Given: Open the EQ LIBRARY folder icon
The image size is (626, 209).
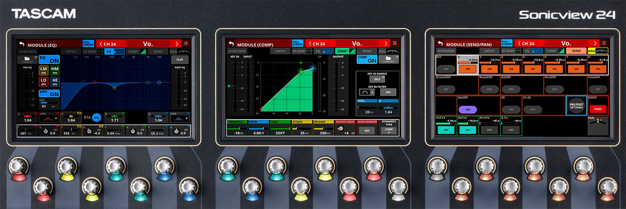Looking at the screenshot, I should click(x=27, y=60).
